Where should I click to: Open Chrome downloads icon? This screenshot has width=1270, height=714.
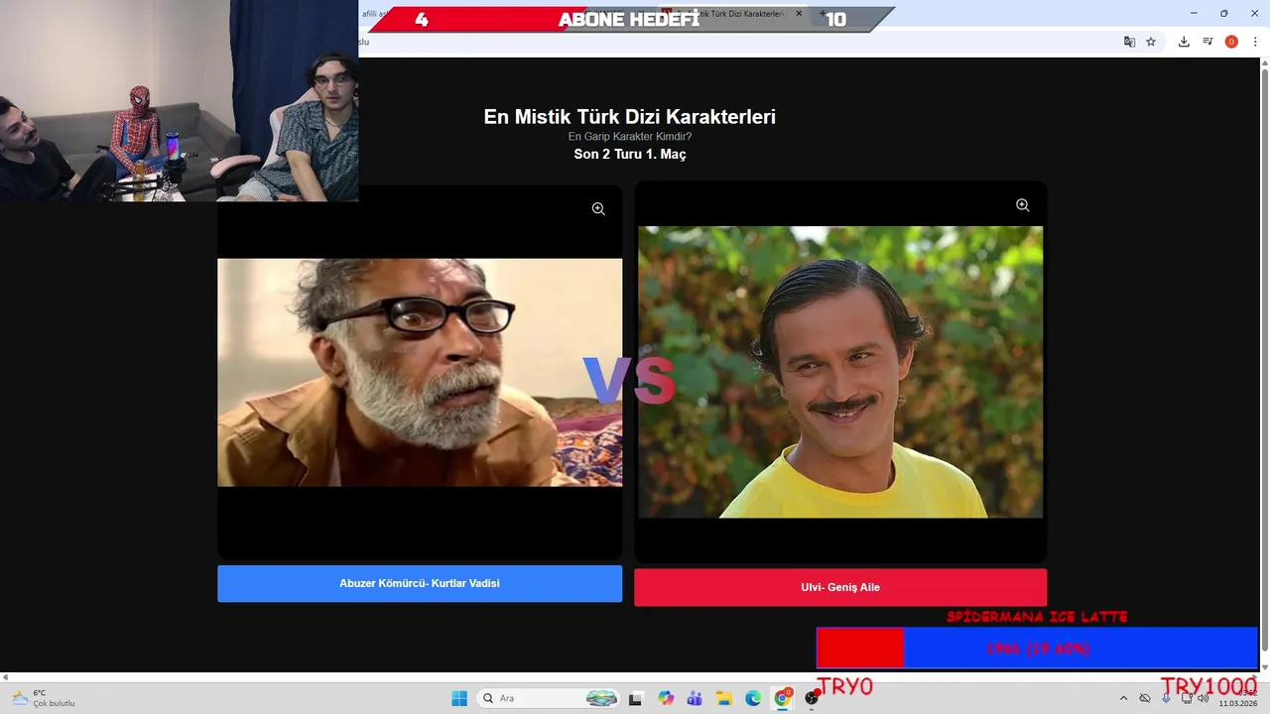[x=1184, y=42]
